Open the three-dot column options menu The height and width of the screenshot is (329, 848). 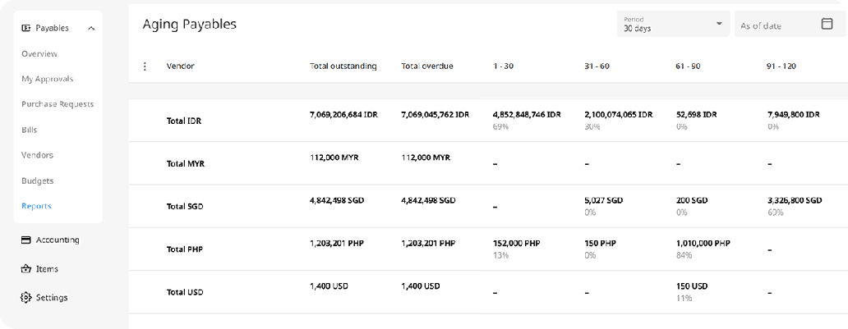coord(145,66)
